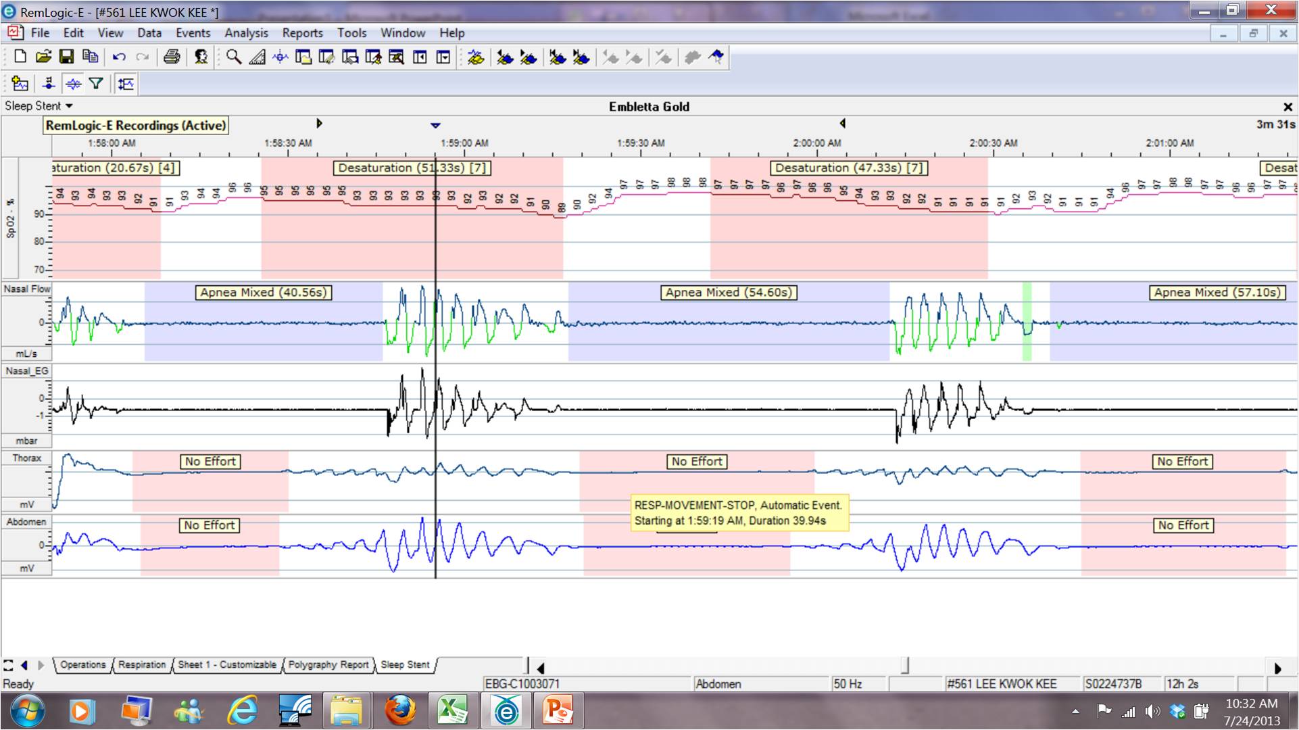This screenshot has width=1299, height=730.
Task: Select the Apnea Mixed (54.60s) event label
Action: pyautogui.click(x=728, y=292)
